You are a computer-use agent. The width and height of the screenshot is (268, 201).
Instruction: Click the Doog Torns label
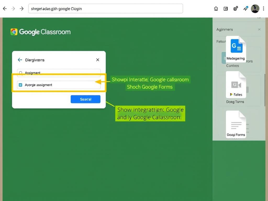coord(235,102)
